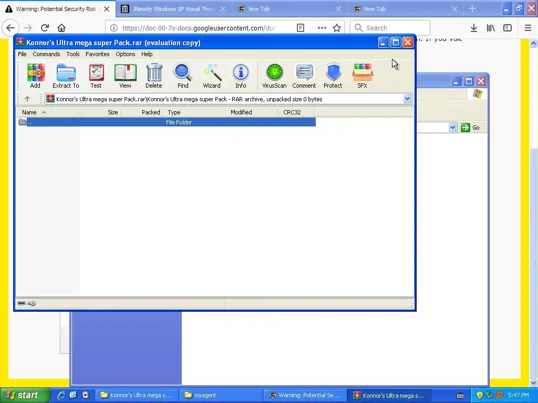Image resolution: width=538 pixels, height=403 pixels.
Task: Click the media player quick launch icon
Action: click(x=86, y=396)
